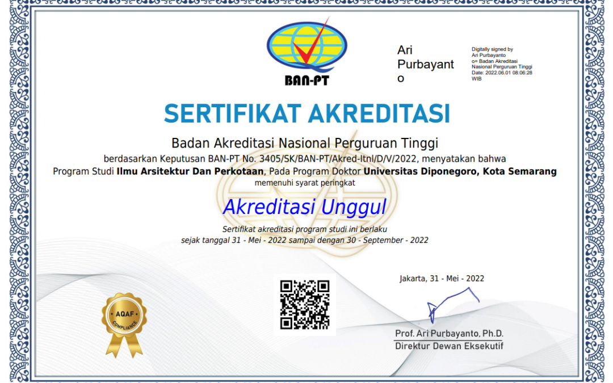
Task: Click 'Badan Akreditasi Nasional Perguruan Tinggi' subtitle
Action: pos(305,143)
